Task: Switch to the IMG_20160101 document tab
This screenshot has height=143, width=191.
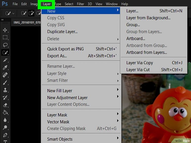Action: click(x=26, y=22)
